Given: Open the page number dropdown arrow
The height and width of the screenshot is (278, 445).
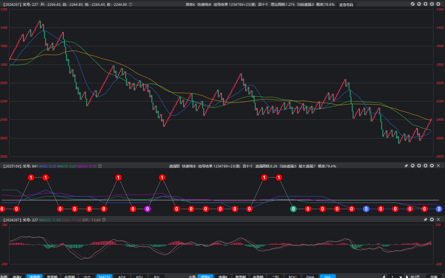Looking at the screenshot, I should (401, 277).
